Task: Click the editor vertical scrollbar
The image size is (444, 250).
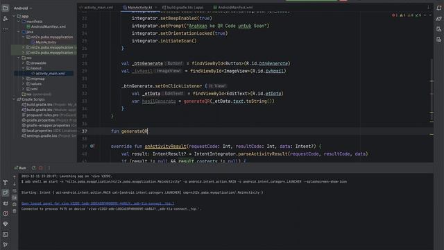Action: pyautogui.click(x=432, y=90)
